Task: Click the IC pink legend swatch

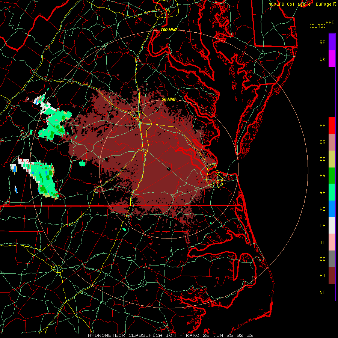Action: tap(332, 242)
